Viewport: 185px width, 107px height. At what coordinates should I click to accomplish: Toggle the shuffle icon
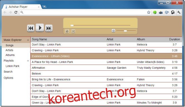tap(73, 31)
